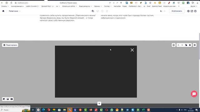
Task: Open site settings gear icon
Action: (x=188, y=11)
